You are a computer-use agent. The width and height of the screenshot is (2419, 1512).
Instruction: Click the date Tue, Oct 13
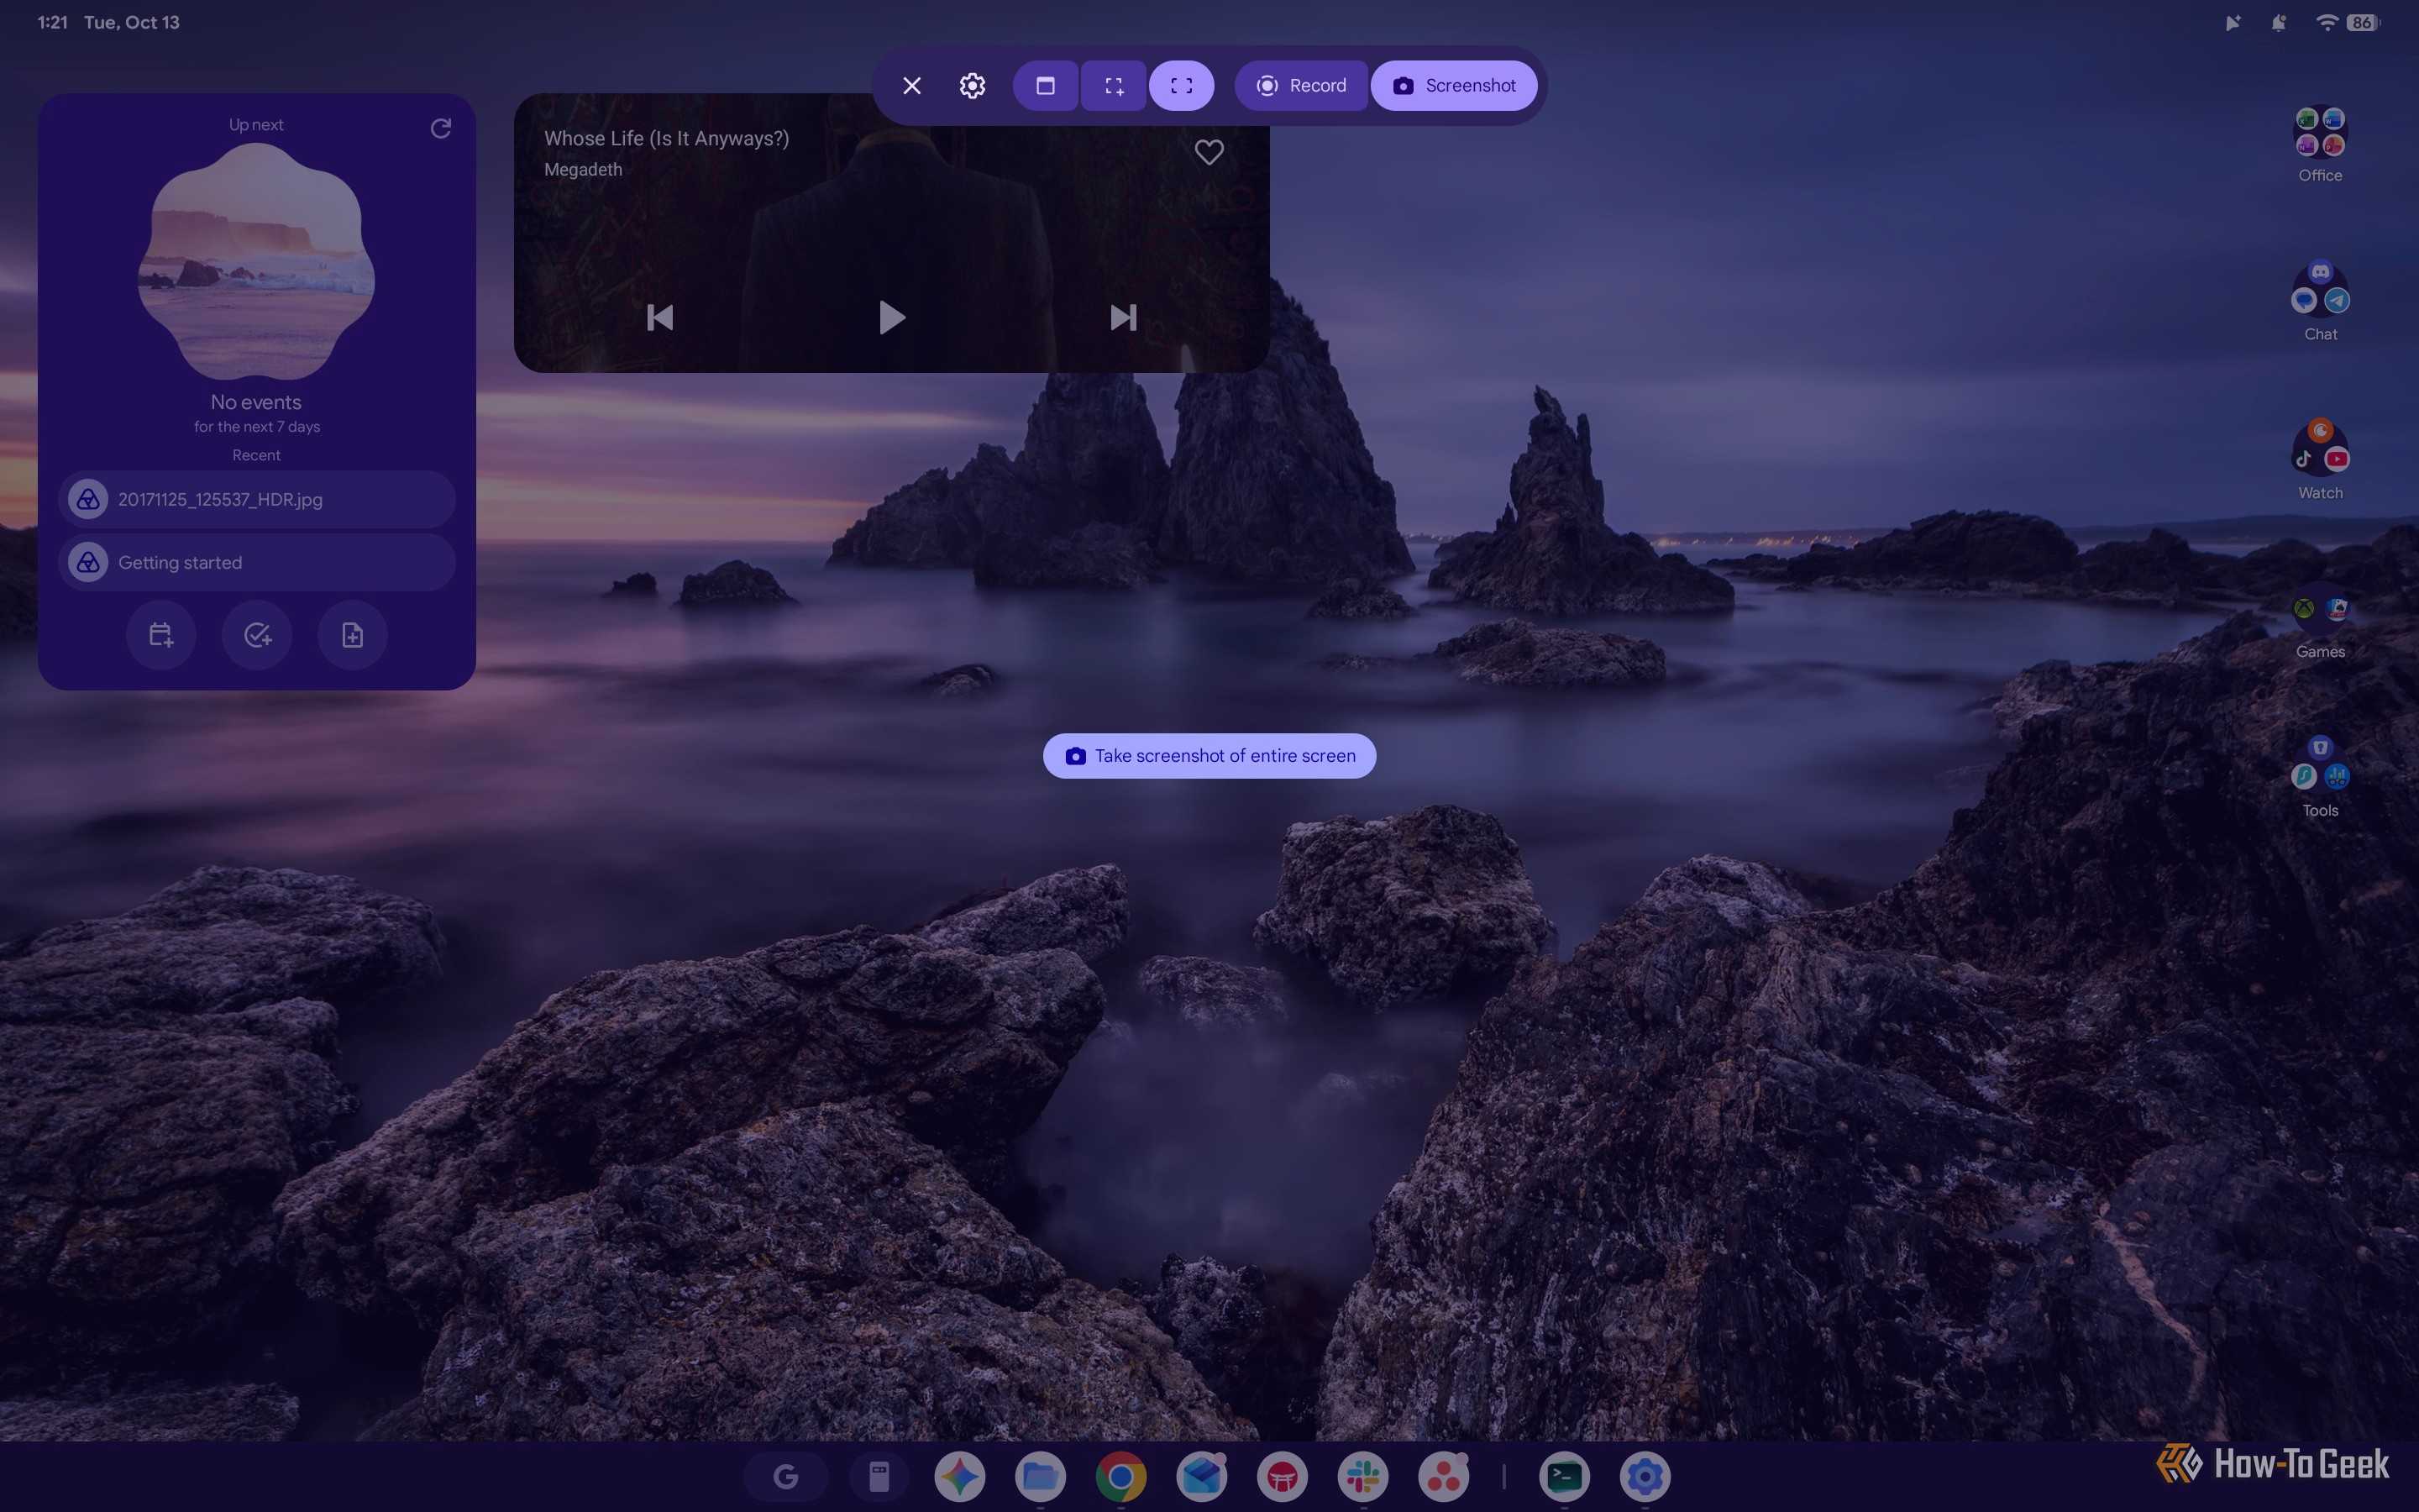132,22
